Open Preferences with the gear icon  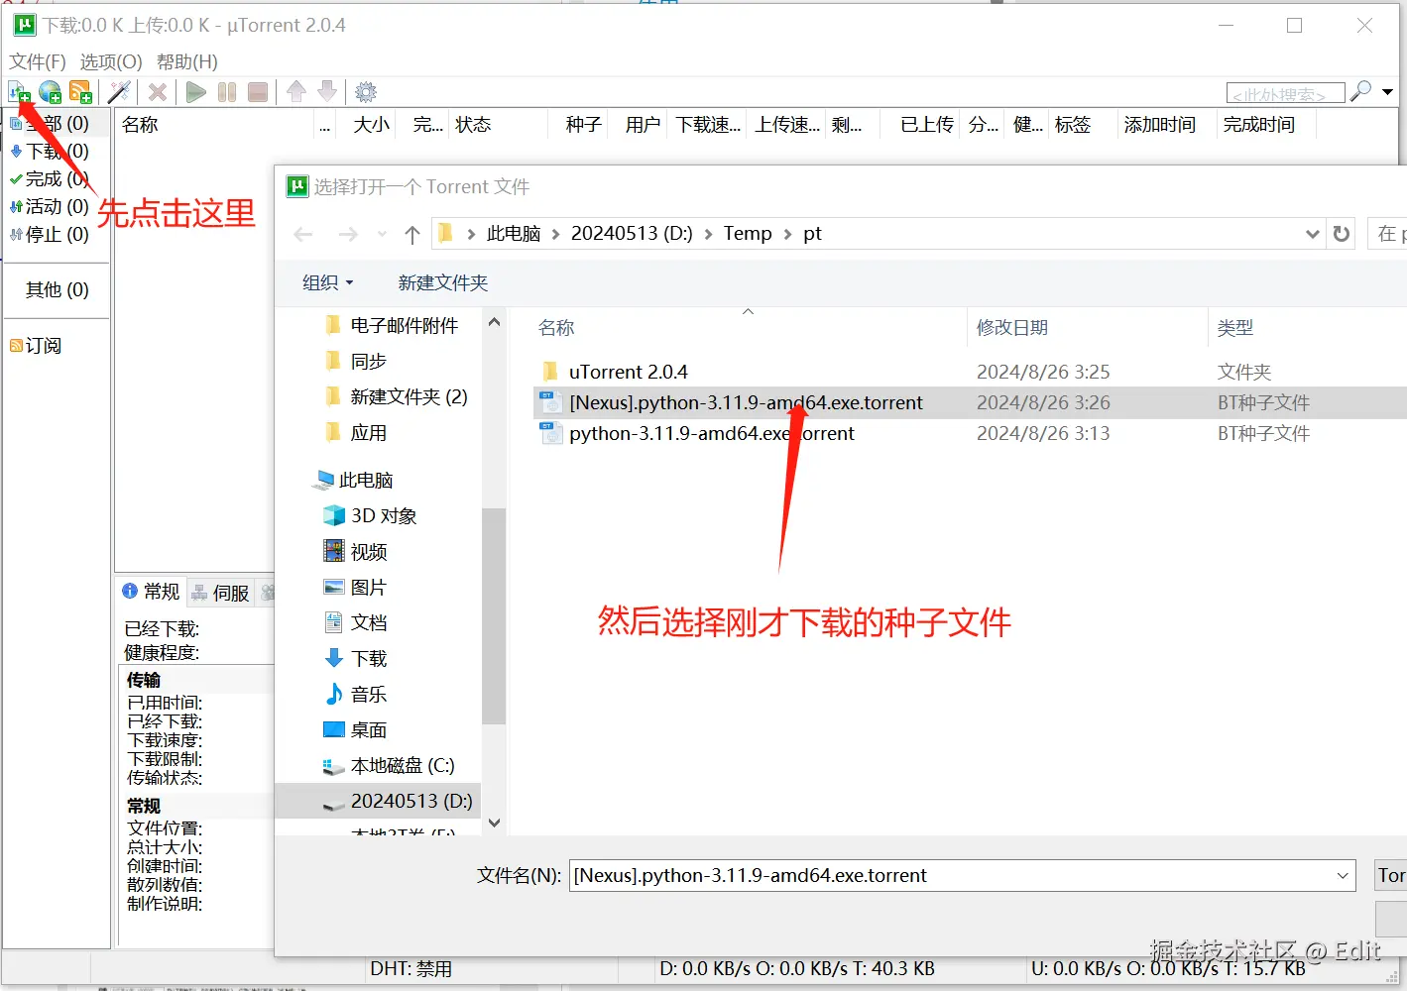[366, 92]
